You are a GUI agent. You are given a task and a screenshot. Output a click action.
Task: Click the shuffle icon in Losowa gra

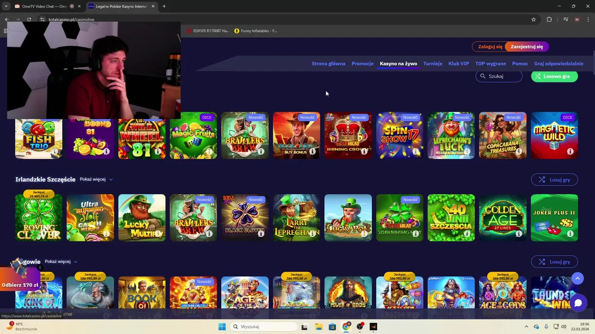point(538,76)
